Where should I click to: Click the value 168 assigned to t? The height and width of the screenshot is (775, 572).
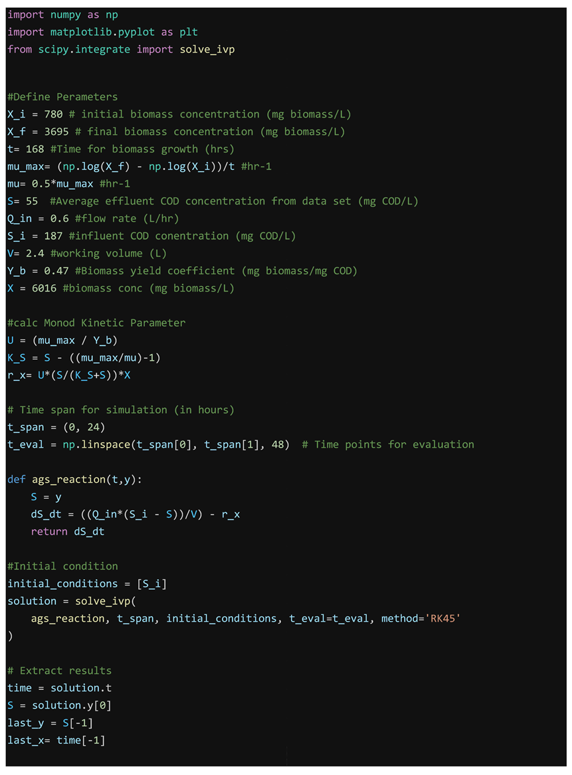[32, 149]
